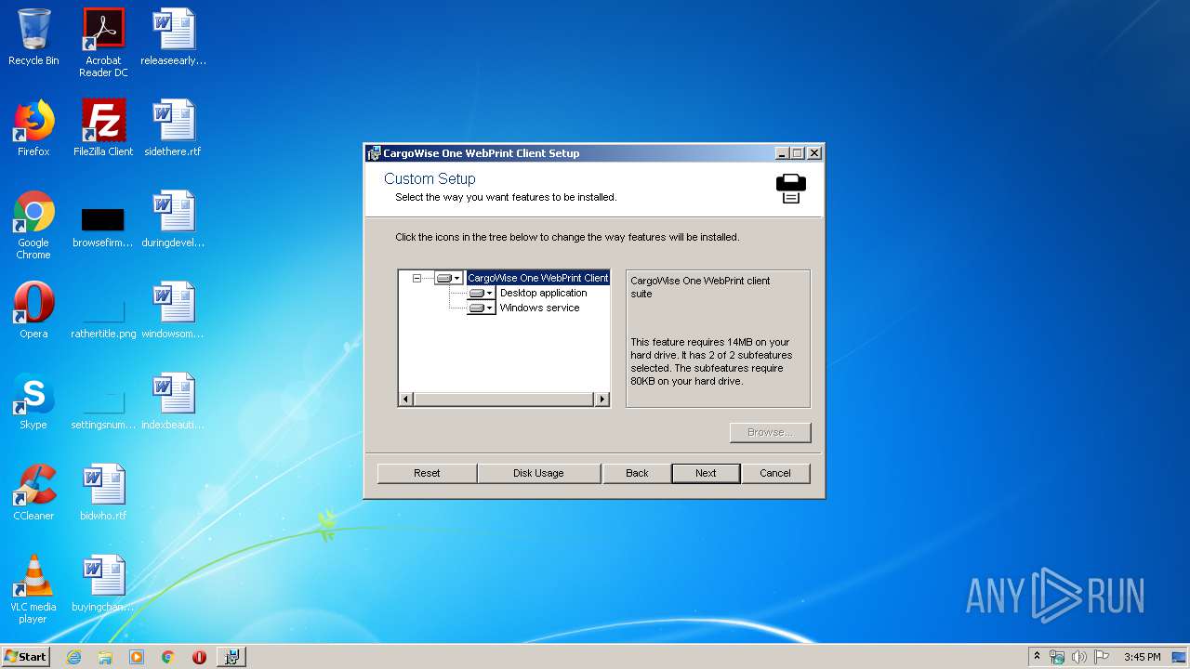Viewport: 1190px width, 669px height.
Task: Open the volume control in system tray
Action: (1079, 657)
